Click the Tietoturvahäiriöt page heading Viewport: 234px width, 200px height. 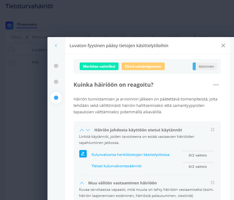[29, 6]
